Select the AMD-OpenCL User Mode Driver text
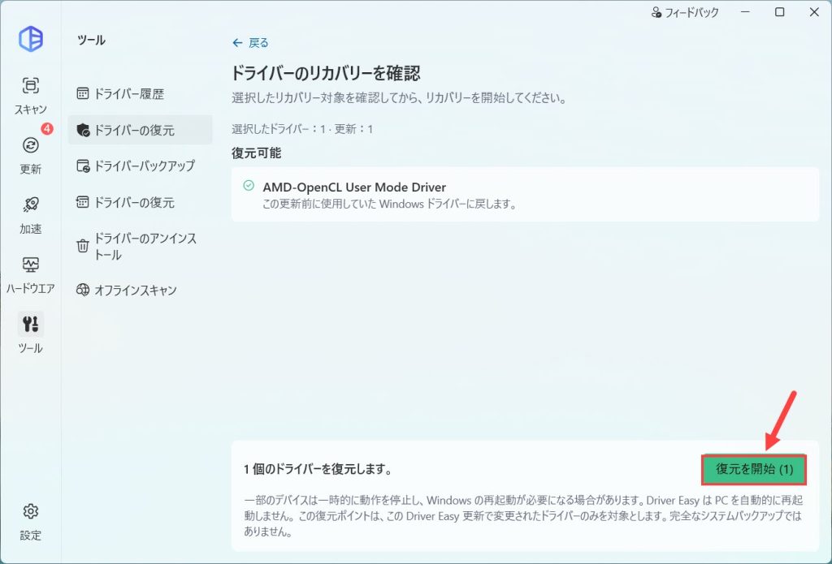 click(x=354, y=187)
